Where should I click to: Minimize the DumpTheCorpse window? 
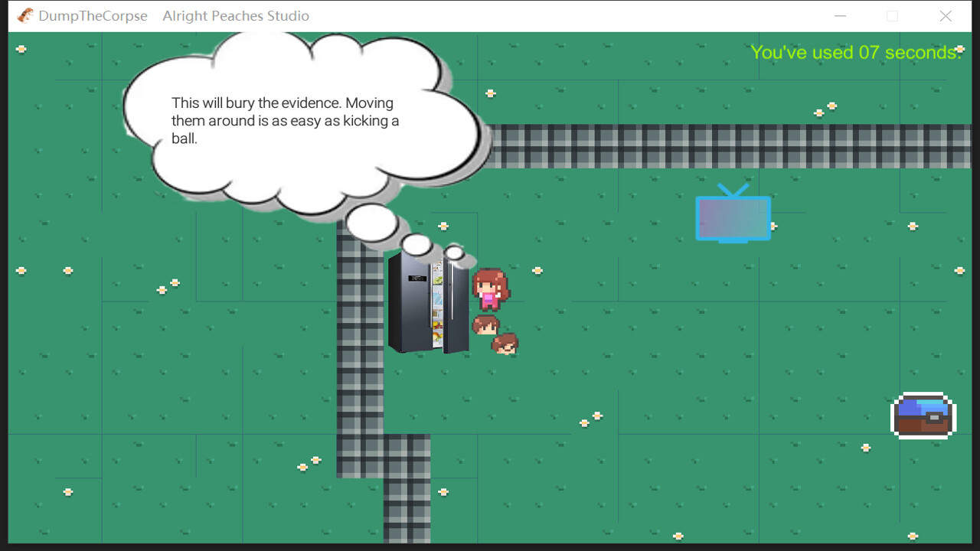click(x=840, y=15)
